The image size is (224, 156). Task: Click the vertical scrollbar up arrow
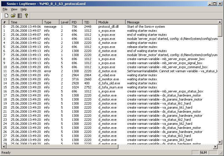tap(220, 22)
